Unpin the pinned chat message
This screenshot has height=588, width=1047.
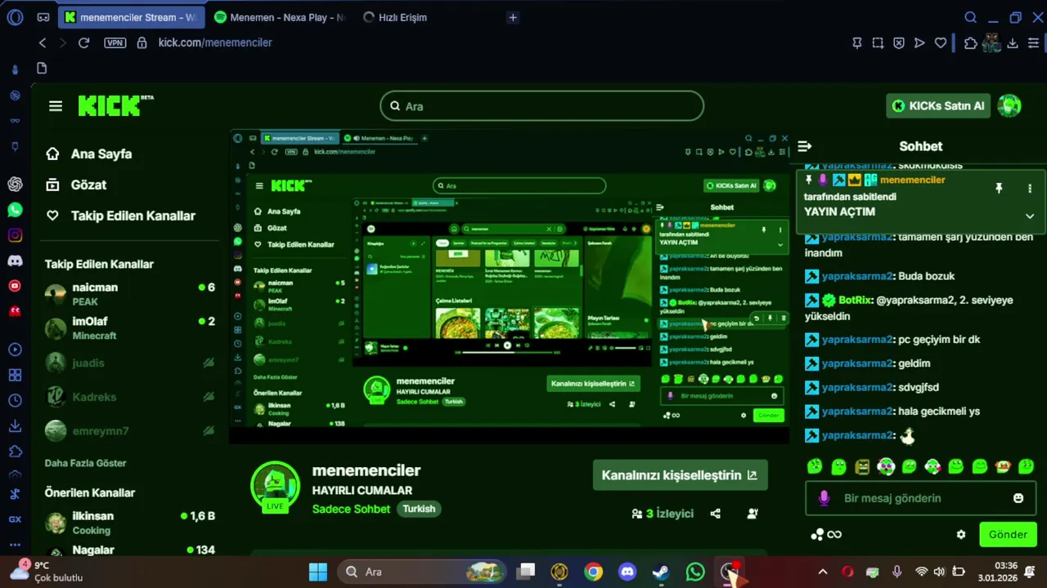(x=999, y=189)
